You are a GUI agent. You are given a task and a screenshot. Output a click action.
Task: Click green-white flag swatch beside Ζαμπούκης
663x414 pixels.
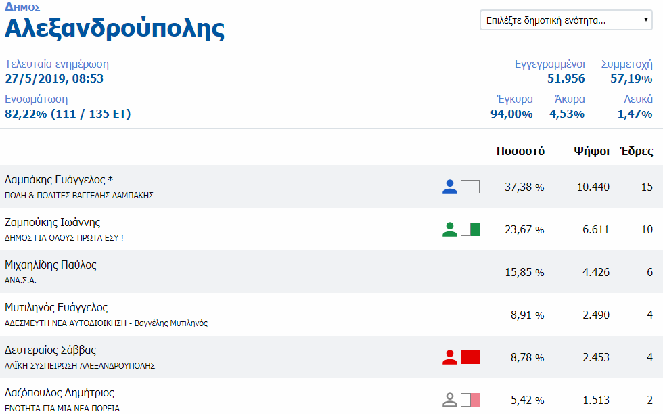click(470, 229)
